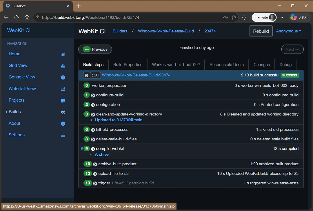Switch to Build Properties tab
This screenshot has width=313, height=211.
click(x=128, y=65)
